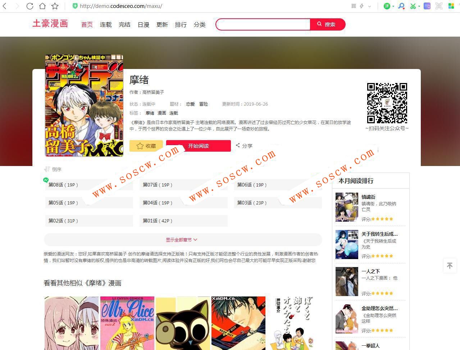This screenshot has height=350, width=460.
Task: Open the 日漫 navigation item
Action: pos(144,24)
